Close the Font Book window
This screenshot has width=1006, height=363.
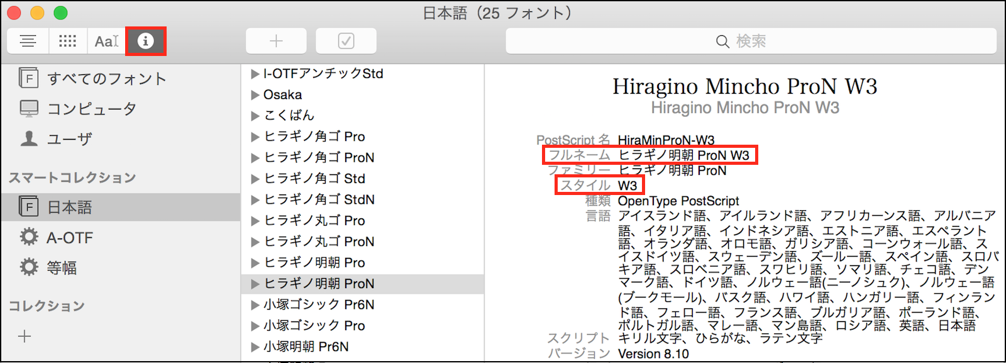[13, 13]
